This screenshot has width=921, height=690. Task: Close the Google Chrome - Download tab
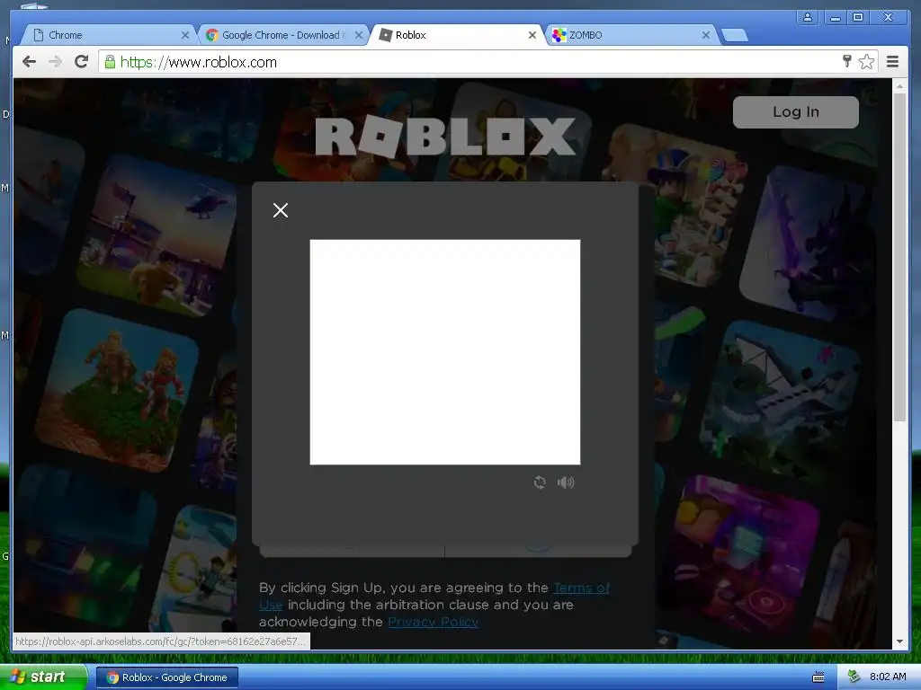coord(359,35)
